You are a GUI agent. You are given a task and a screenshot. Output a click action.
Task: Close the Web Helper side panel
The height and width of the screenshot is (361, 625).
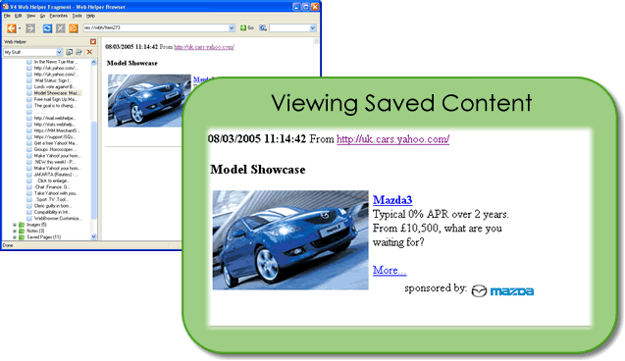[x=93, y=42]
